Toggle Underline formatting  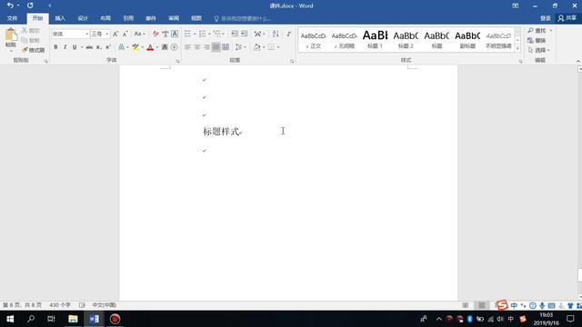(75, 47)
